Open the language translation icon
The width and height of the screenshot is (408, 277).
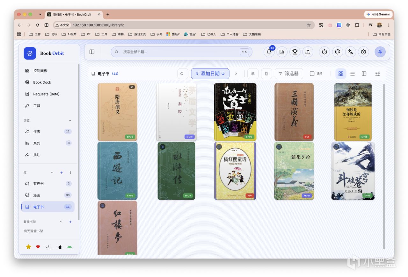click(350, 52)
